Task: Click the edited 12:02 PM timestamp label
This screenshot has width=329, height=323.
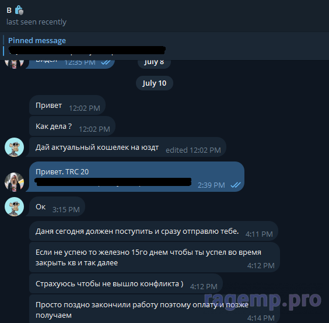Action: point(193,150)
